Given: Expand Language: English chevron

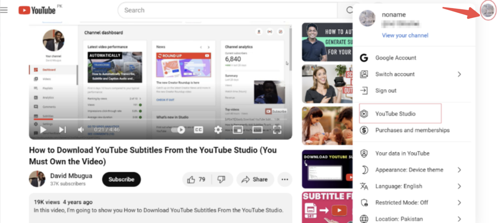Looking at the screenshot, I should pos(459,186).
